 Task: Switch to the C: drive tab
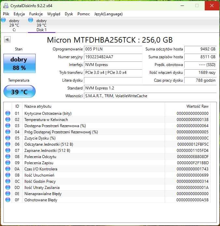pos(14,25)
